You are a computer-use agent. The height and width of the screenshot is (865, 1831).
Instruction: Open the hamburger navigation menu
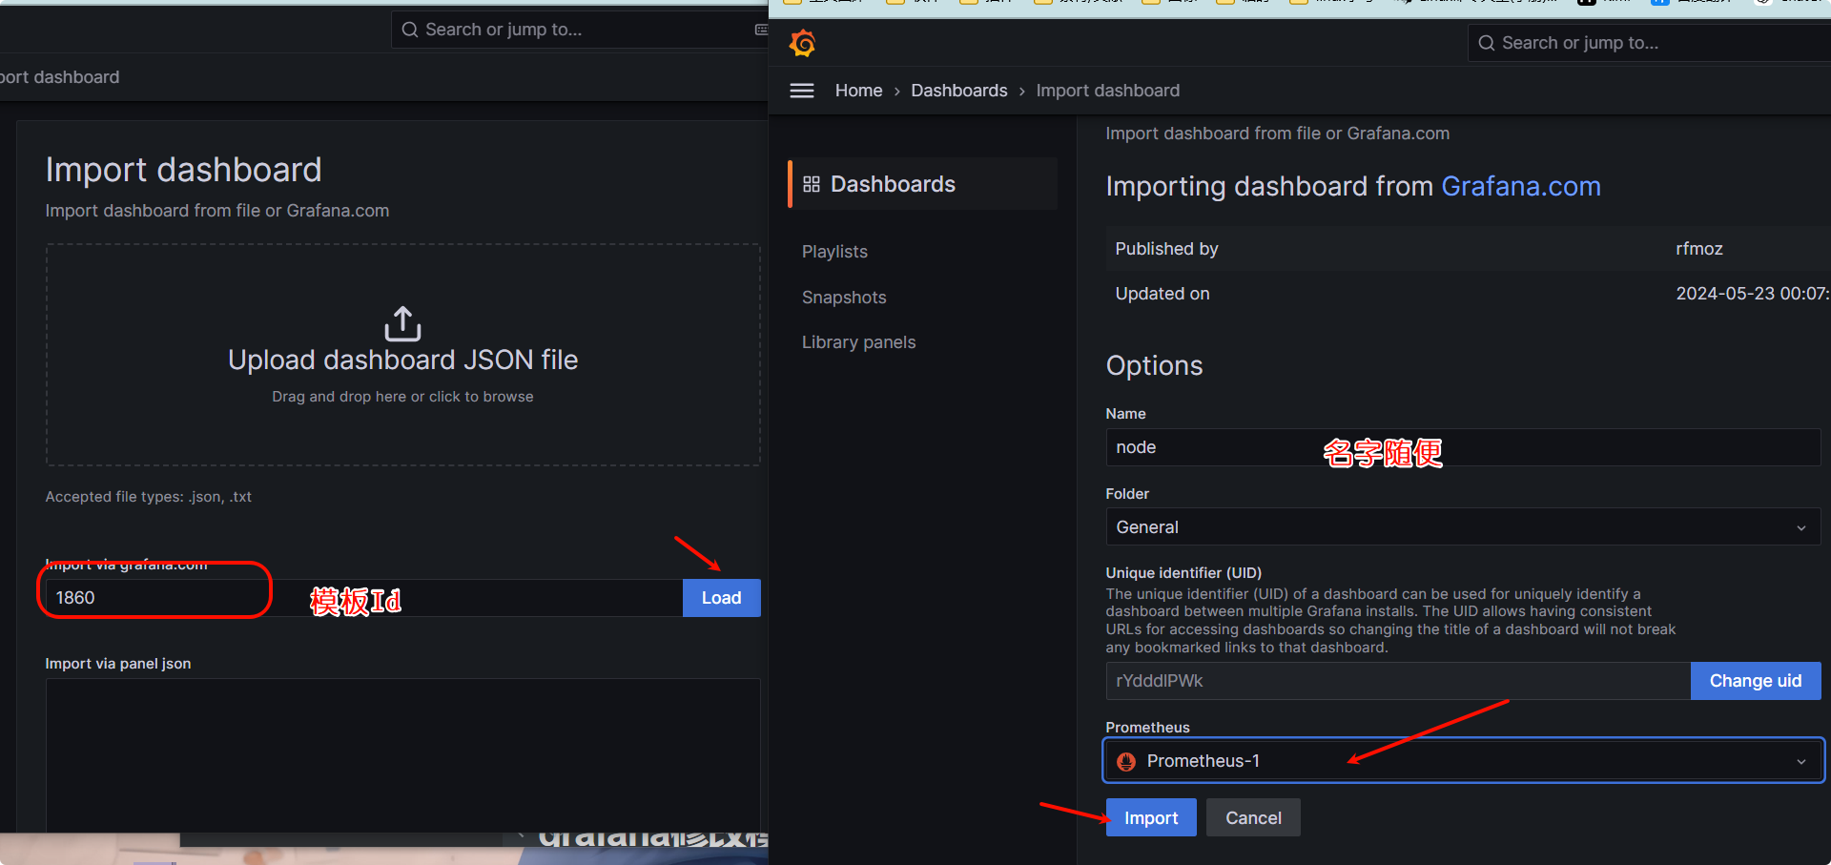pyautogui.click(x=802, y=91)
